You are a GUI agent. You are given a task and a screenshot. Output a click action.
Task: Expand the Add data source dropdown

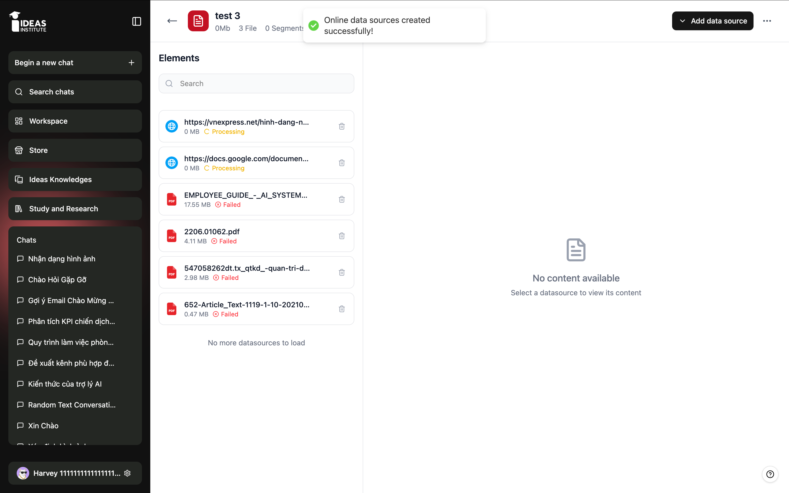click(x=712, y=21)
